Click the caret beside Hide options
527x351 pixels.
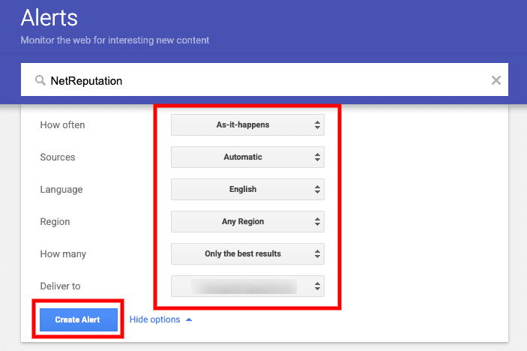click(x=189, y=319)
